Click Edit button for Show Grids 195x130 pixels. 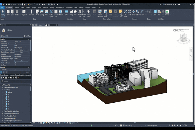coord(21,61)
